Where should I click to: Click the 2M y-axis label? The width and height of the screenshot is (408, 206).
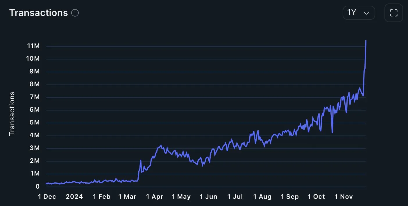tap(34, 161)
